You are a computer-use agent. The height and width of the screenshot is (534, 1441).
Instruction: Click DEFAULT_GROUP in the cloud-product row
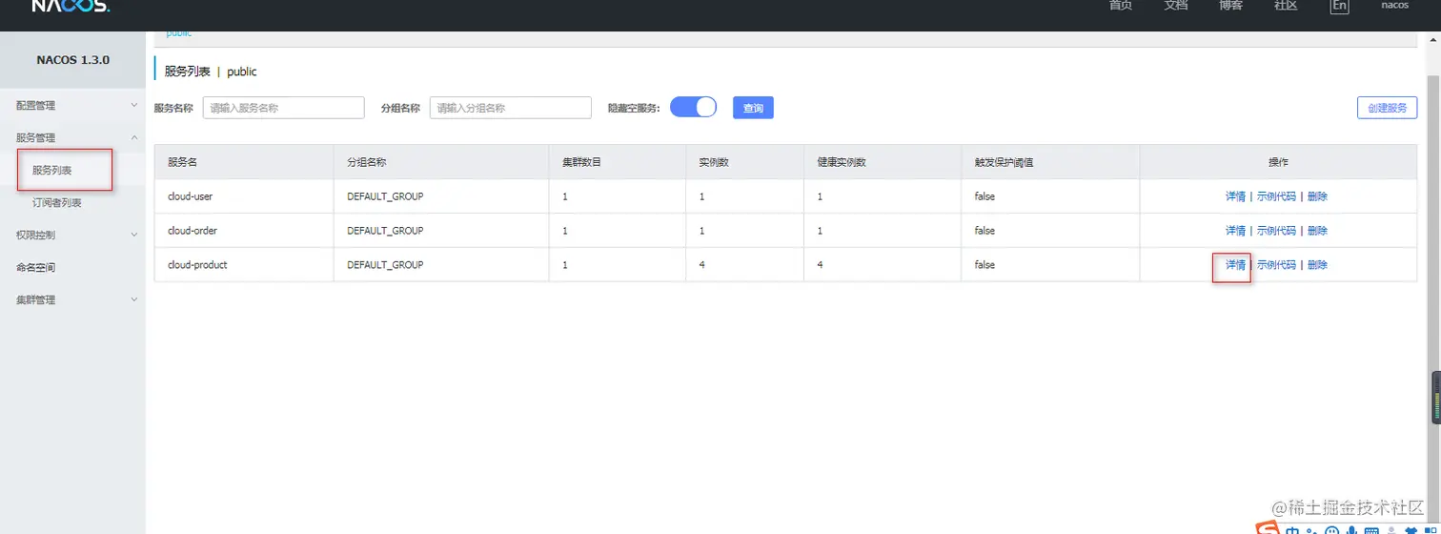384,265
